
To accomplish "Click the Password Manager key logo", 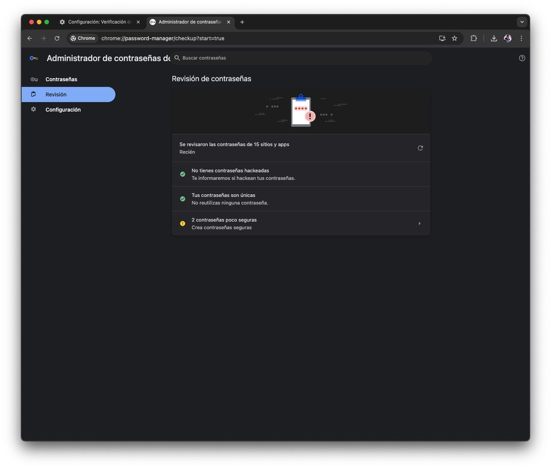I will [33, 58].
